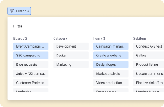Select Product listing subitem

(x=149, y=64)
